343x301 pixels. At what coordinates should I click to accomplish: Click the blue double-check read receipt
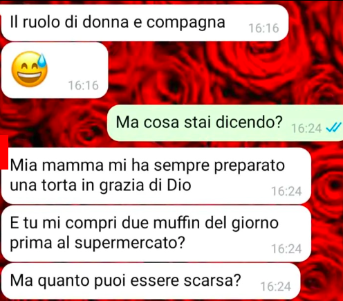coord(333,127)
